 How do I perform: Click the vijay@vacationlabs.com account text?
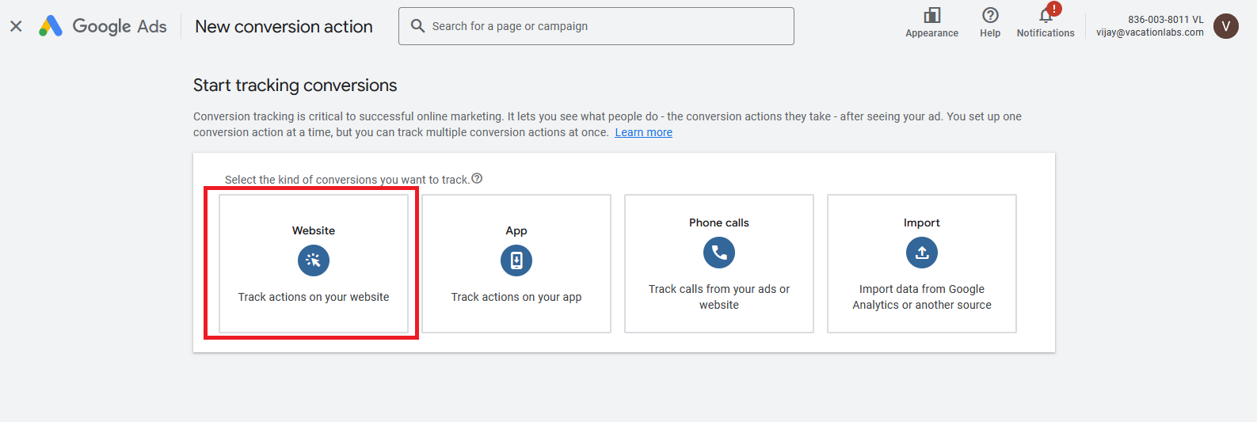coord(1149,32)
